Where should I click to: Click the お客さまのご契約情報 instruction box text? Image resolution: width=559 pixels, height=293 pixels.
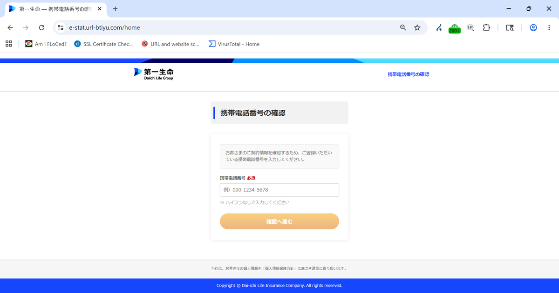(279, 156)
